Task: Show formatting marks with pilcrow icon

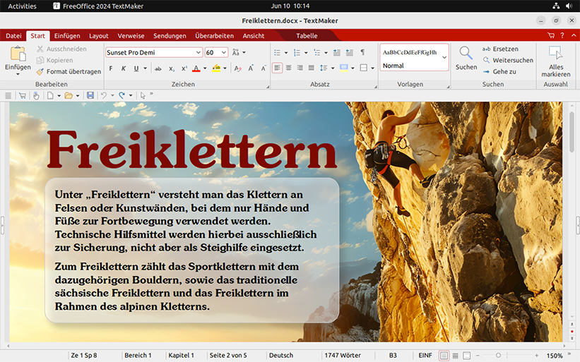Action: [362, 52]
